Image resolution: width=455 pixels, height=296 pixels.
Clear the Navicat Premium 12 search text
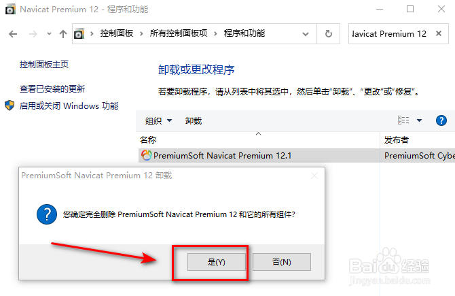439,33
